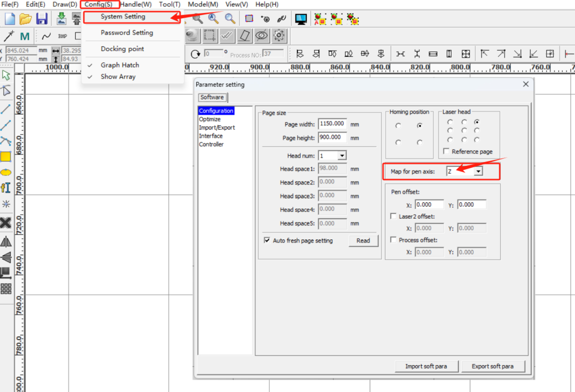
Task: Expand the Map for pen axis dropdown
Action: tap(478, 171)
